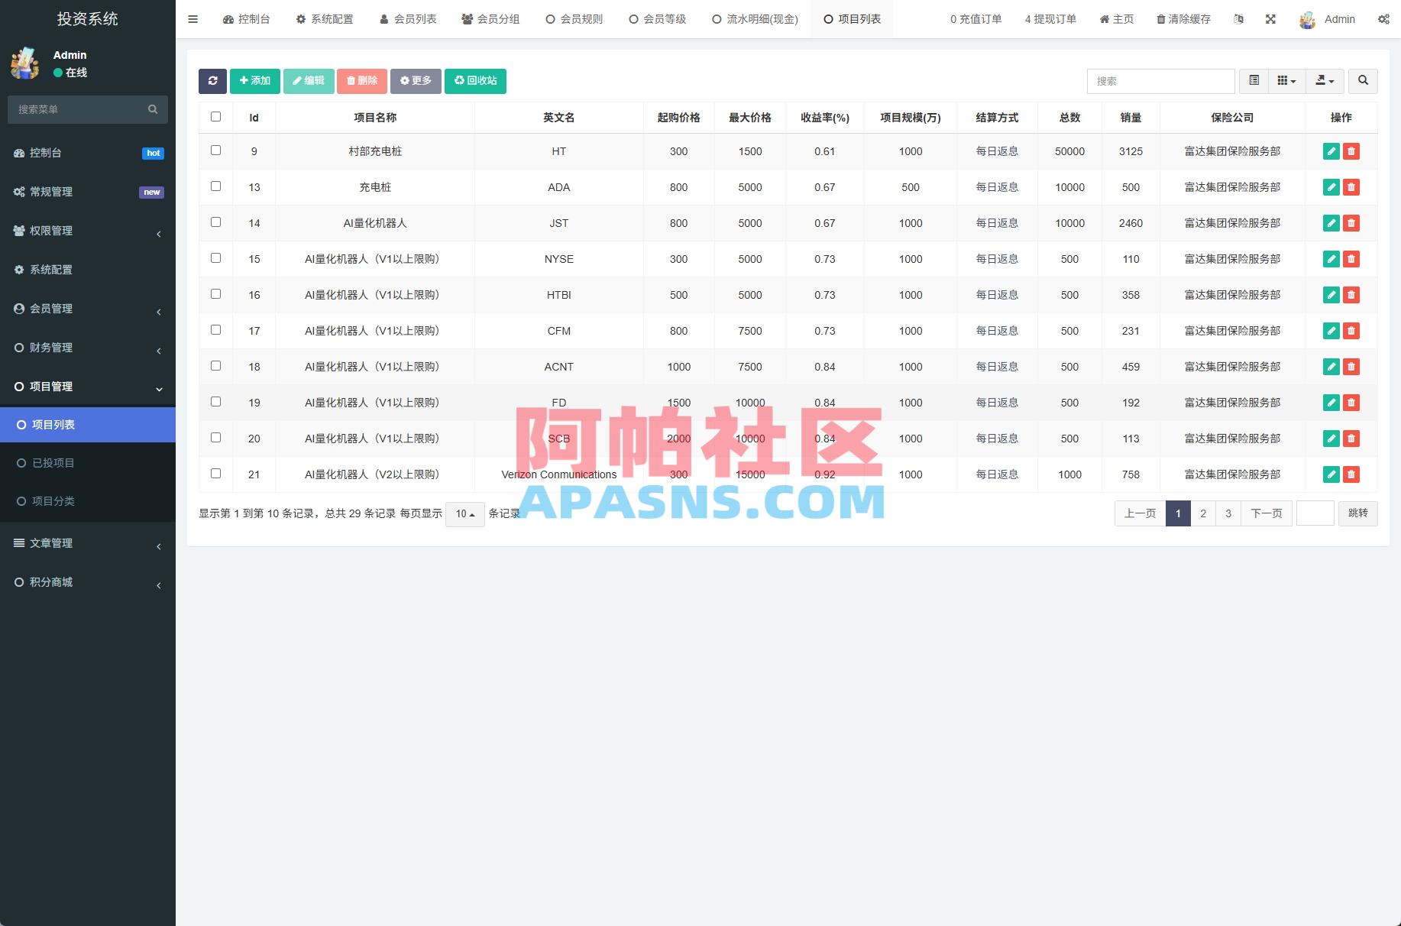Open the 会员等级 tab
The image size is (1401, 926).
pyautogui.click(x=657, y=18)
